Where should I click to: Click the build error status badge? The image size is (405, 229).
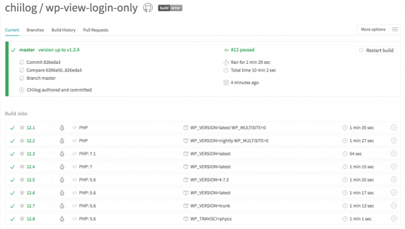tap(170, 8)
